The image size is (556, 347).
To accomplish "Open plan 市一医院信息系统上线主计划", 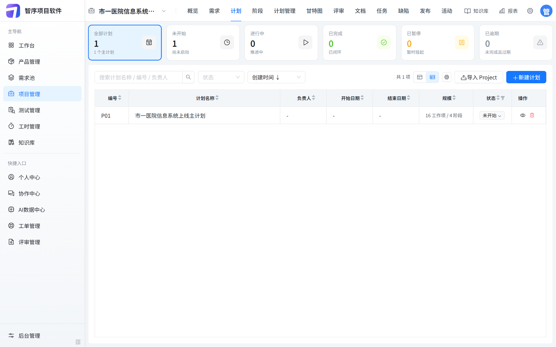I will tap(170, 116).
